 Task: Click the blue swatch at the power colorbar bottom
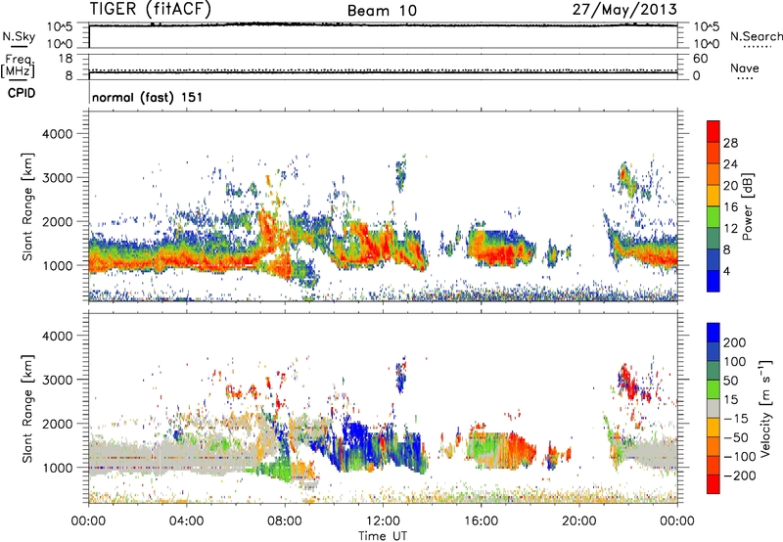pyautogui.click(x=714, y=281)
